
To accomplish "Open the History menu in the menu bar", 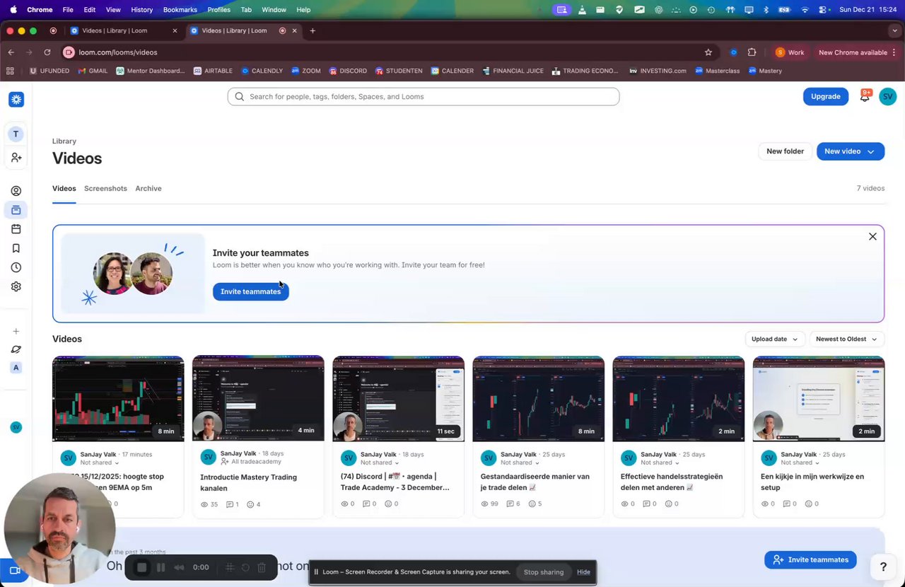I will 141,10.
